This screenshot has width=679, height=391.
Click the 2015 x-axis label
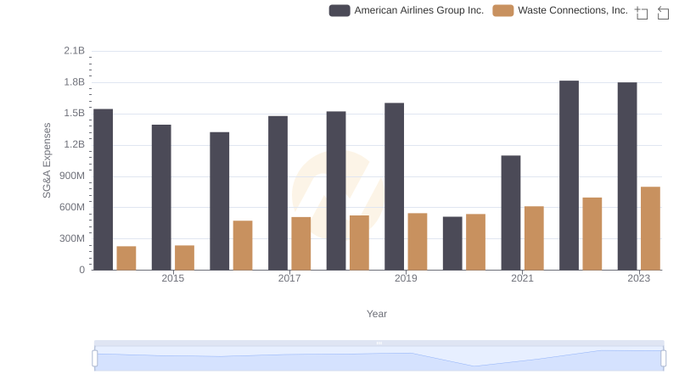click(x=173, y=278)
